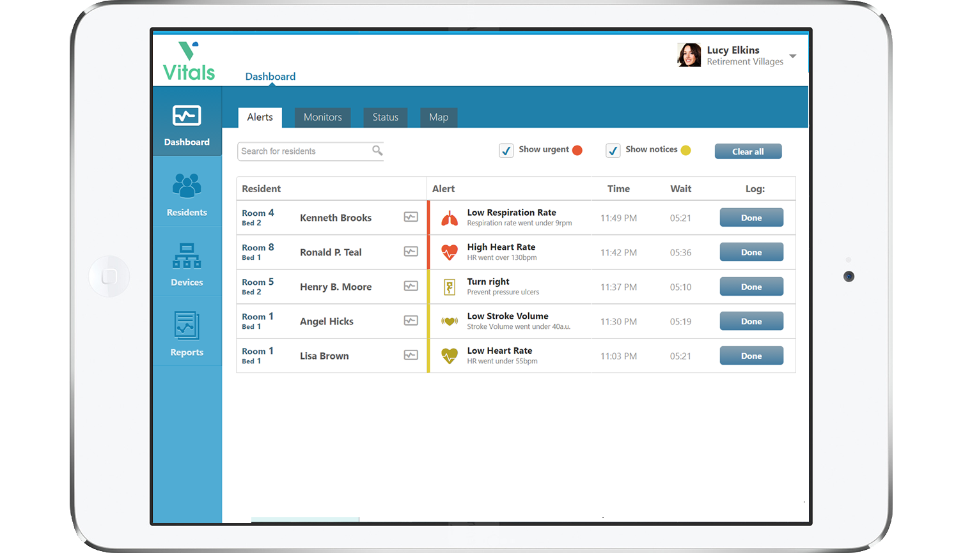The image size is (963, 553).
Task: Open monitor icon for Angel Hicks
Action: tap(411, 321)
